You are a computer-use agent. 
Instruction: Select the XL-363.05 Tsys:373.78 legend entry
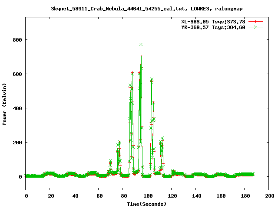point(213,22)
